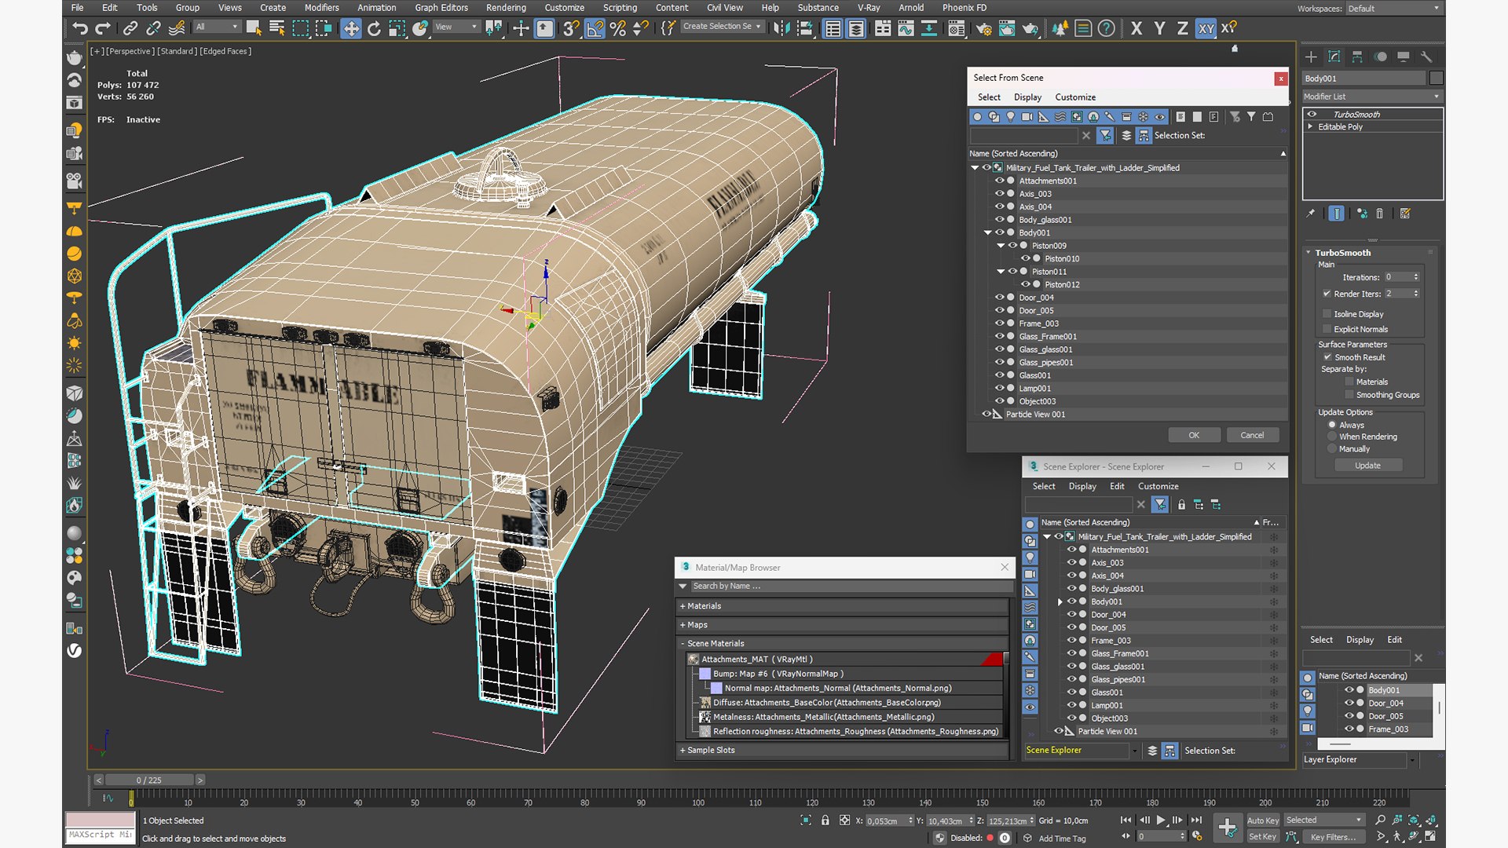The width and height of the screenshot is (1508, 848).
Task: Open Customize menu in Select From Scene dialog
Action: pyautogui.click(x=1075, y=97)
